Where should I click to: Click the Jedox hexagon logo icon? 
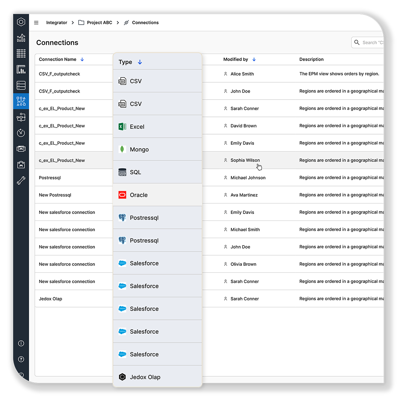pyautogui.click(x=21, y=22)
